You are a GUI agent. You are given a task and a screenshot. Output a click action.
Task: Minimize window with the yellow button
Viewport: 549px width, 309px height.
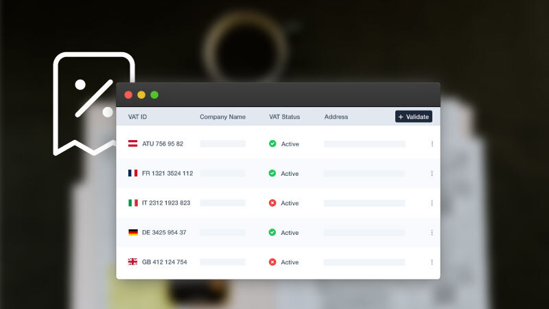pos(141,95)
